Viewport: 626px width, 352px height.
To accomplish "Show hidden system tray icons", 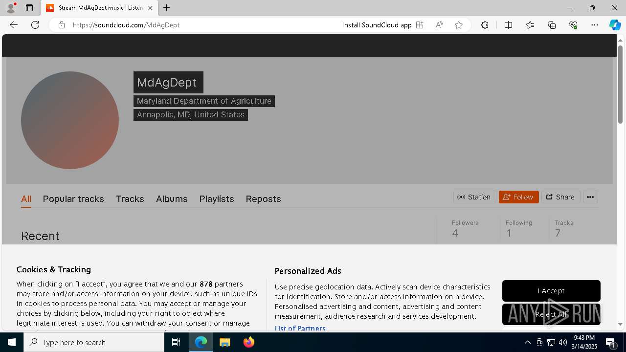I will point(527,342).
